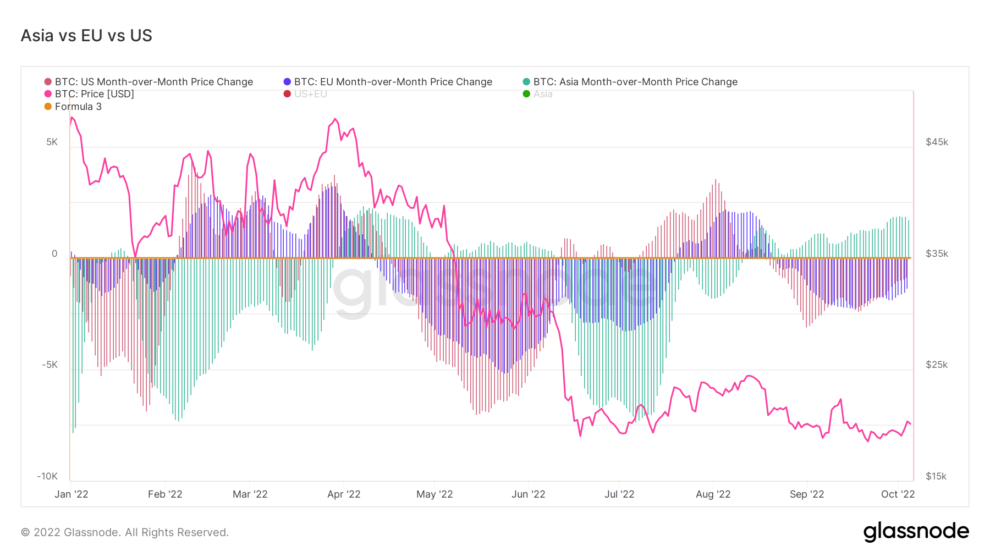Click the green Asia legend dot

526,94
